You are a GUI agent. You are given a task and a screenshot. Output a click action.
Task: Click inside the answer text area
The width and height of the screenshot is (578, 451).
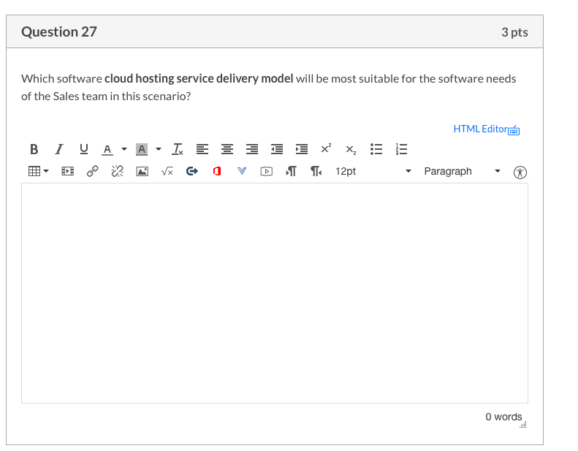coord(275,293)
